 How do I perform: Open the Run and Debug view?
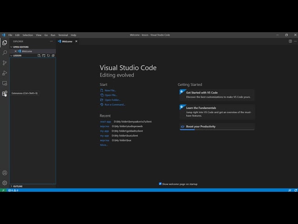pos(5,73)
